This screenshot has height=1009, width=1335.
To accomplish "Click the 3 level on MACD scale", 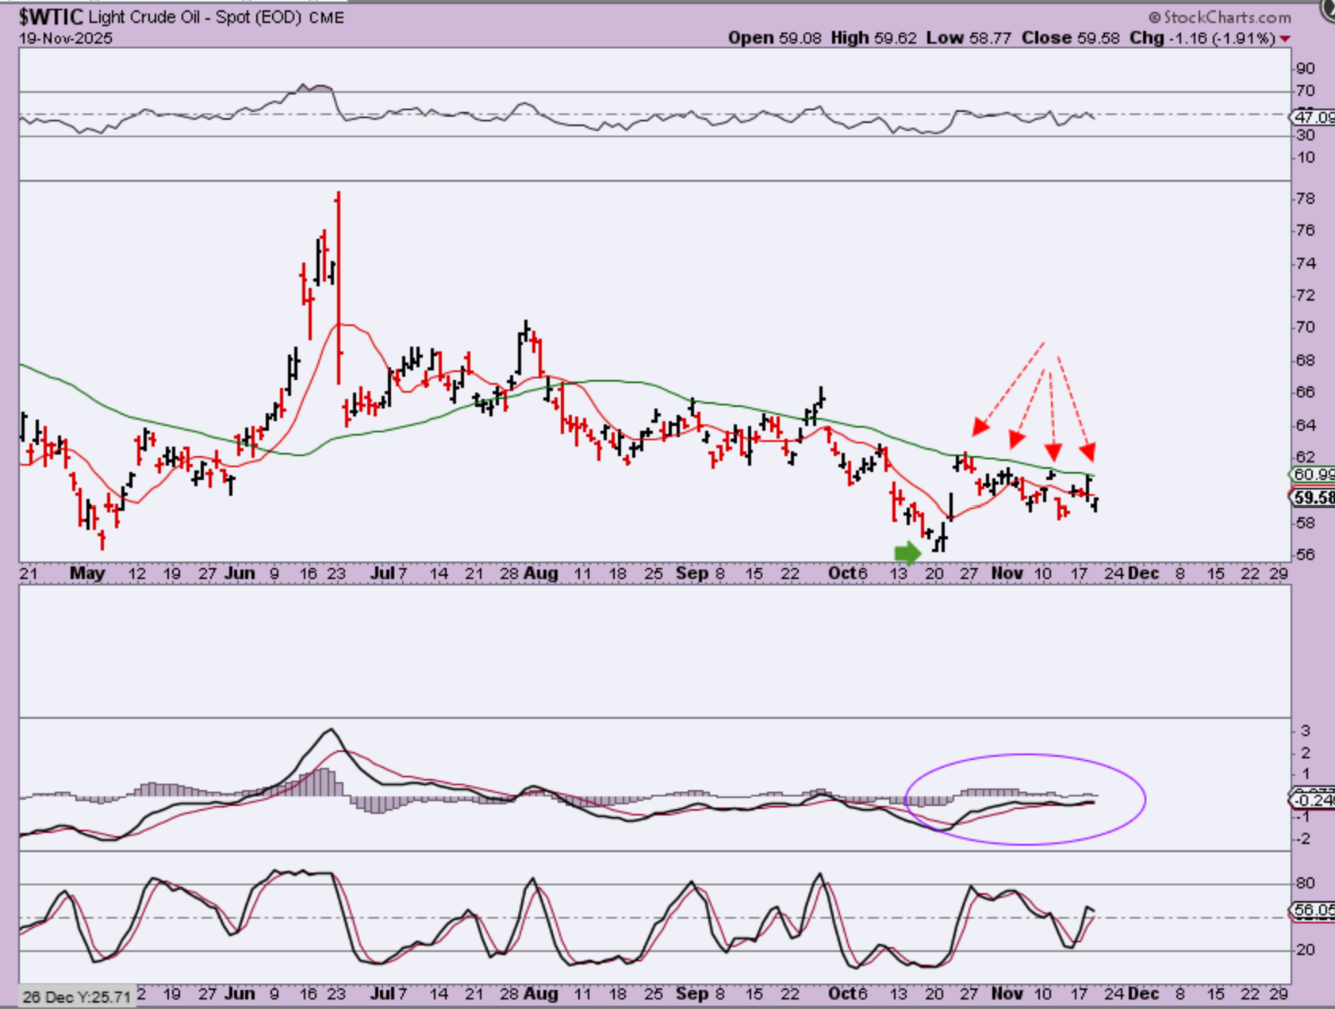I will point(1306,731).
